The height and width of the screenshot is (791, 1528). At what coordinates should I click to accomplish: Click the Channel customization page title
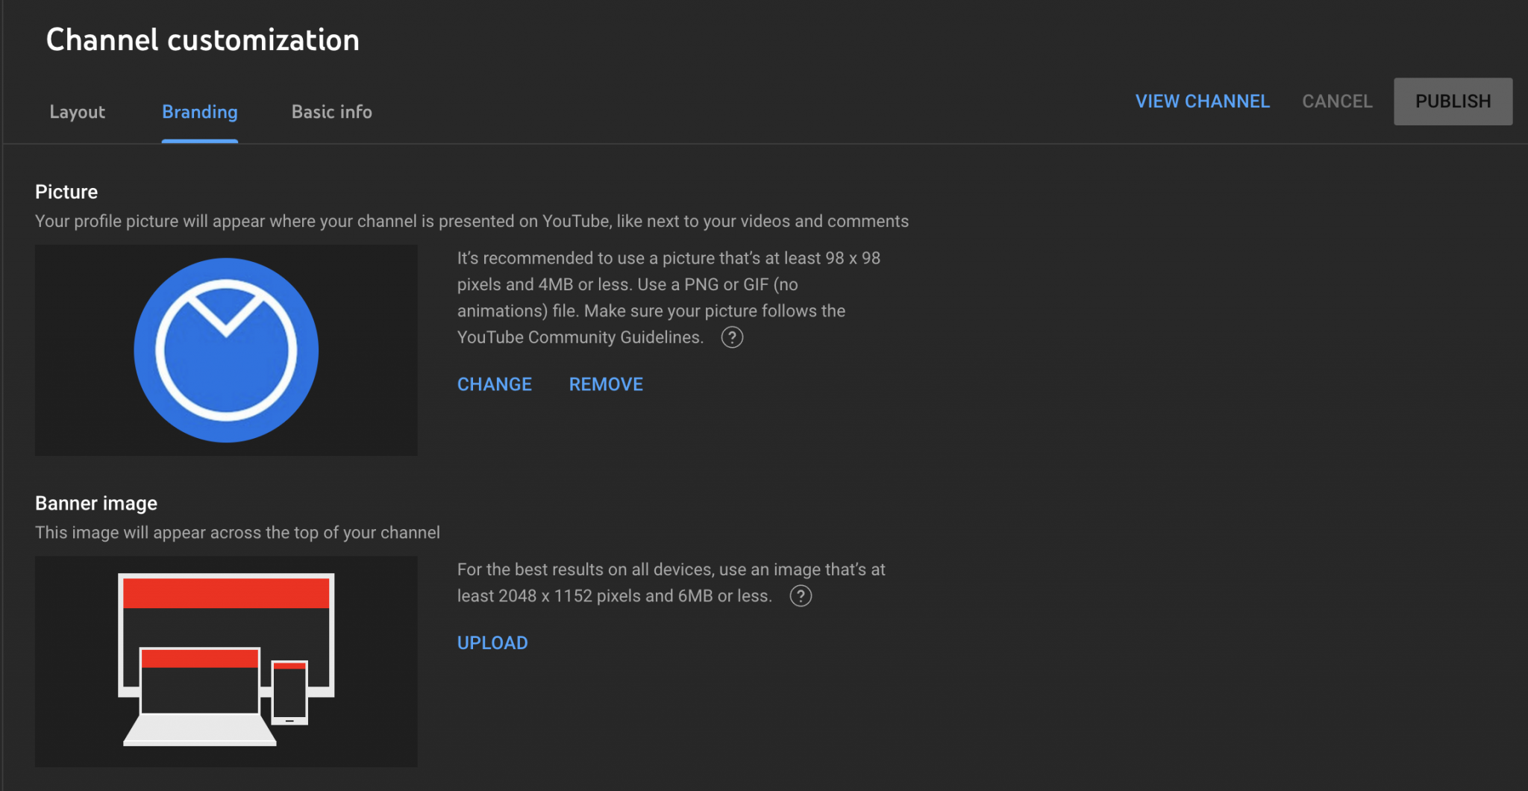coord(203,40)
